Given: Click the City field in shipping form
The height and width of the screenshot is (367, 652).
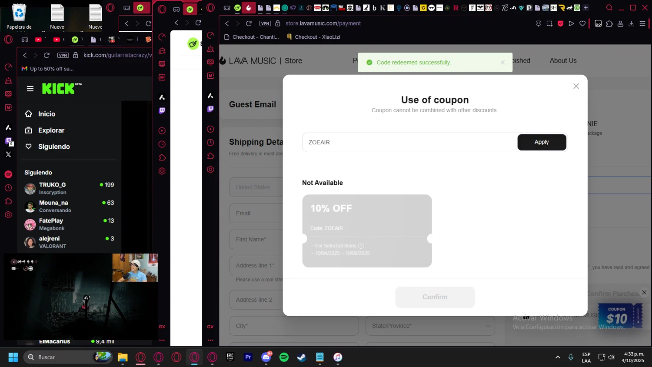Looking at the screenshot, I should coord(294,326).
